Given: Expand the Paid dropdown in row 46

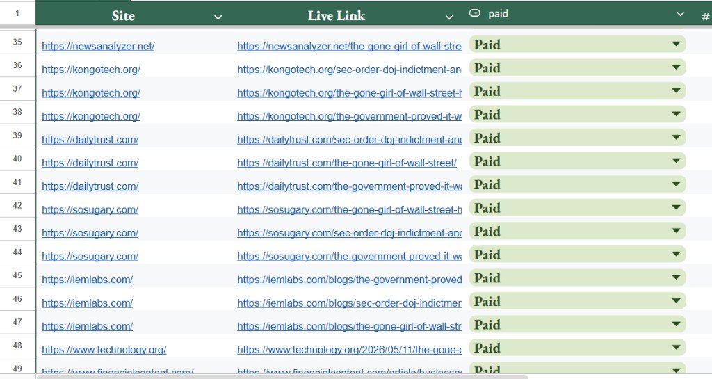Looking at the screenshot, I should 676,300.
